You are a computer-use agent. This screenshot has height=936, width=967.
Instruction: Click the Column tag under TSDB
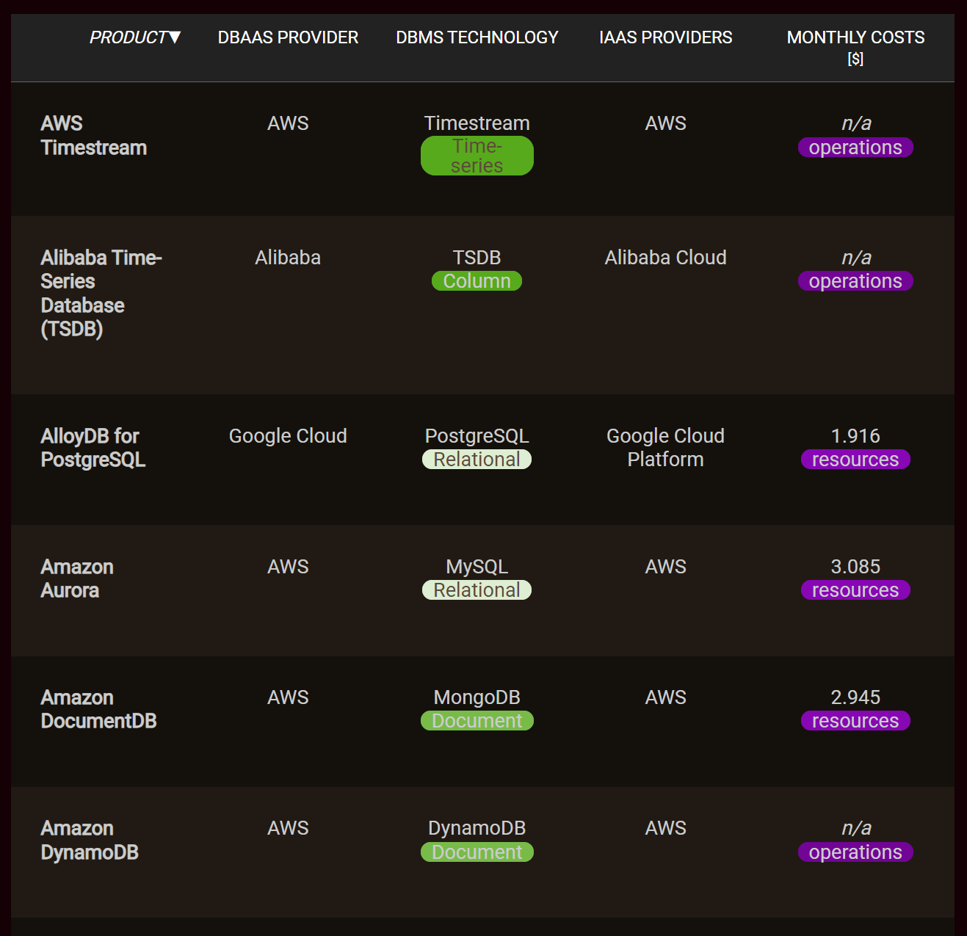[477, 281]
